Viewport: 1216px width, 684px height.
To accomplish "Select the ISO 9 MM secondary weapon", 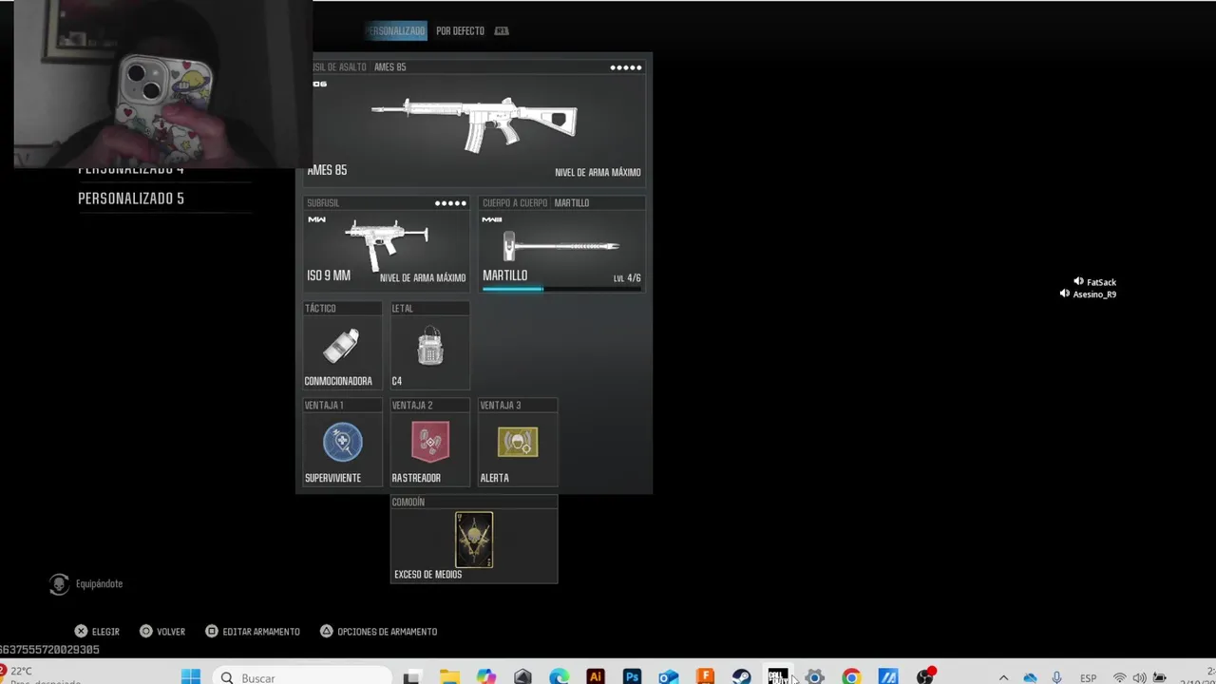I will click(386, 242).
